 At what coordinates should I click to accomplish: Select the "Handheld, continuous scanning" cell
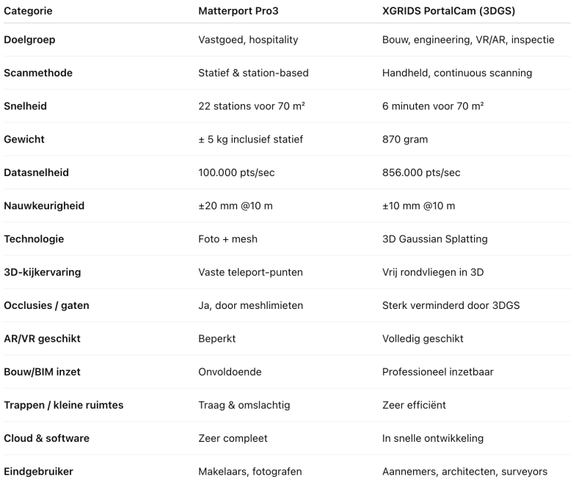point(457,73)
